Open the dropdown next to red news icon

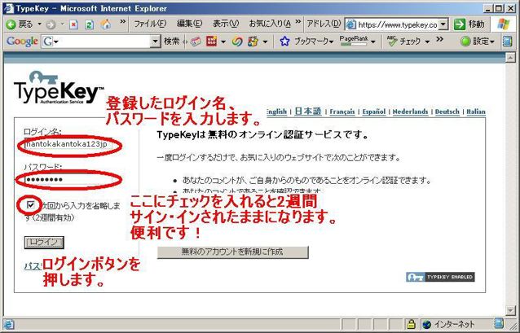point(223,42)
